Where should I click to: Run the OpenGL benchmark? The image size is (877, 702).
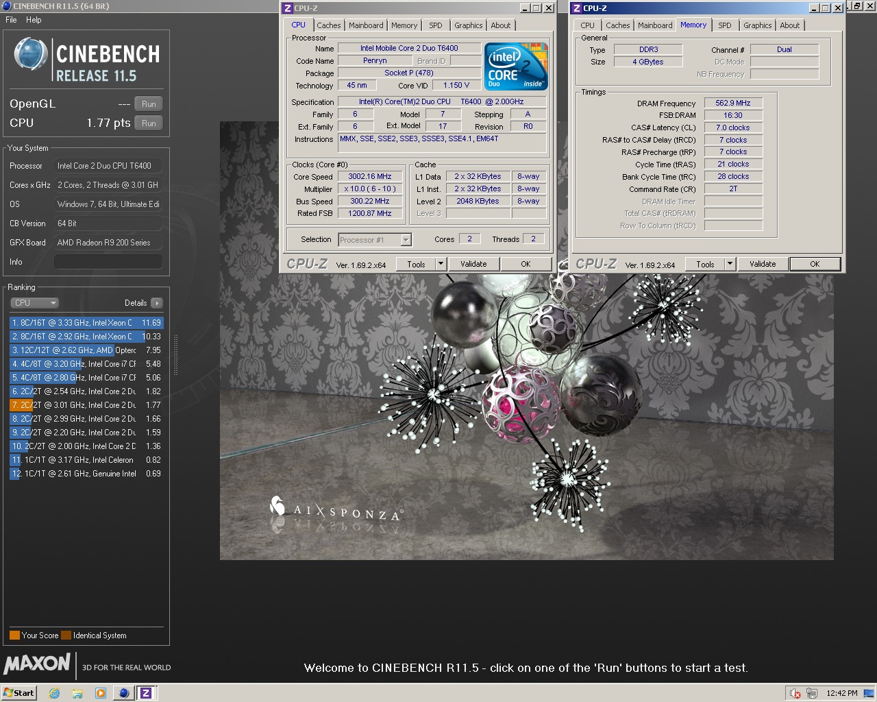click(149, 104)
